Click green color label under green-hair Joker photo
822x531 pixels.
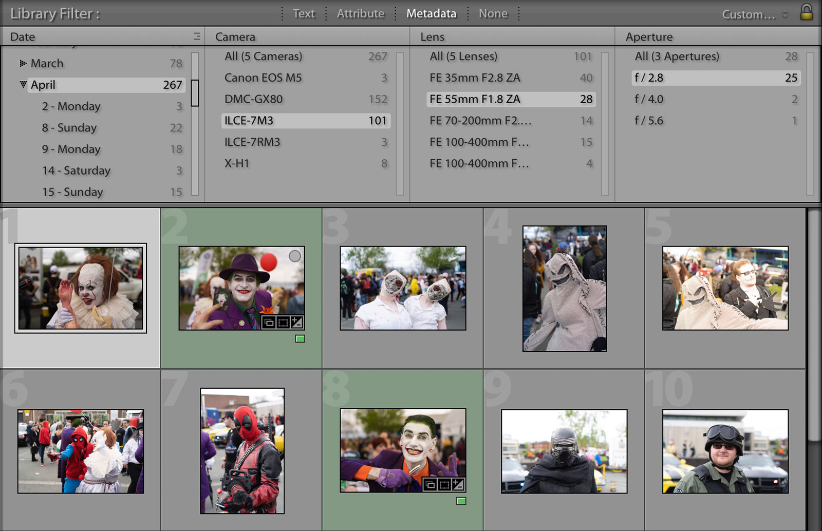[x=461, y=501]
